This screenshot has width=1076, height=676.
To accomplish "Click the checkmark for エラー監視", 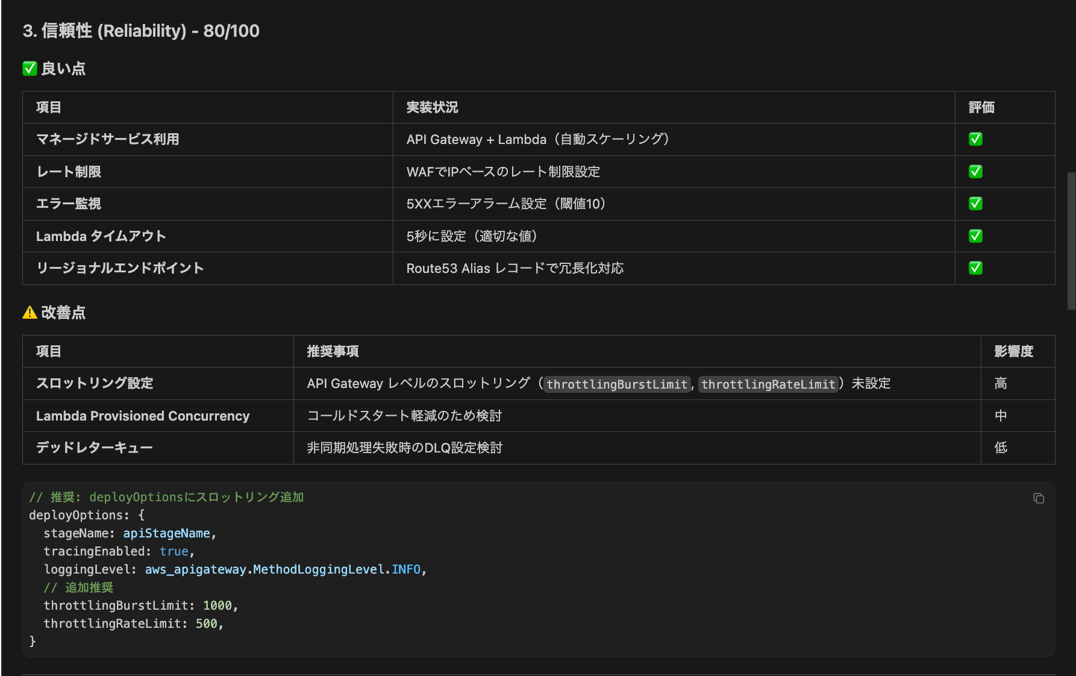I will click(975, 204).
